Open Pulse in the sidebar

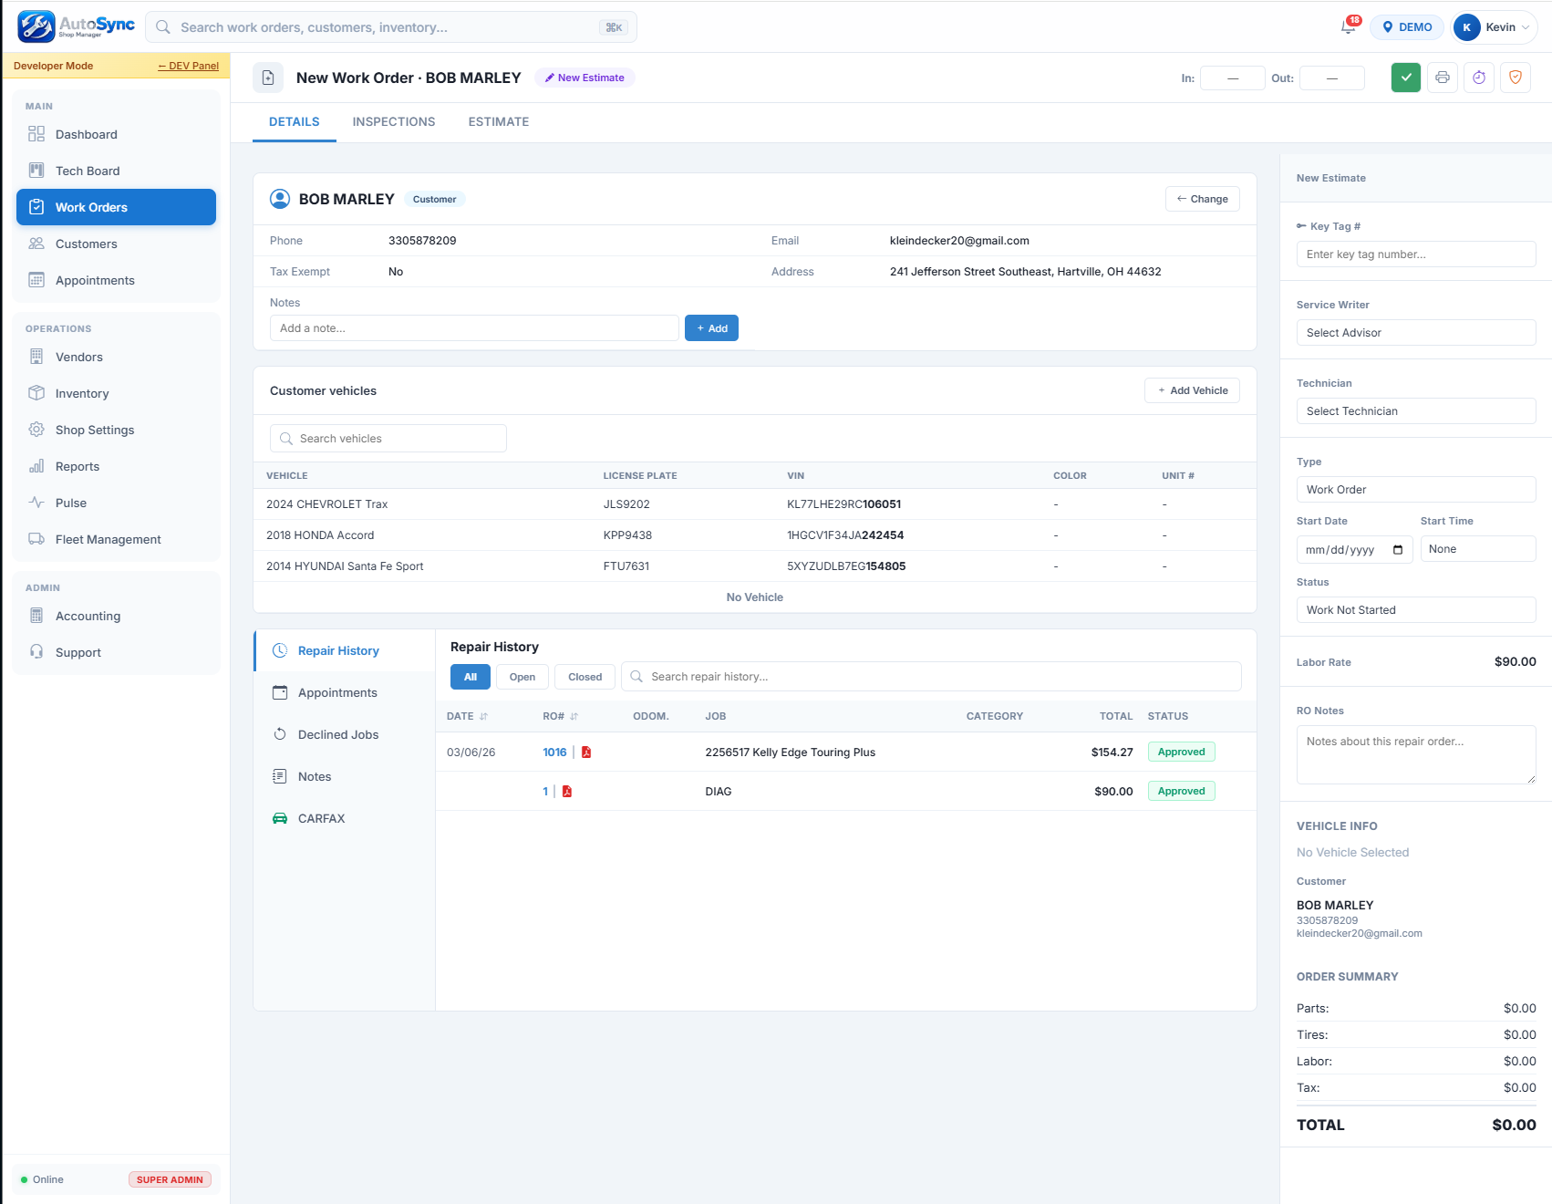[72, 503]
